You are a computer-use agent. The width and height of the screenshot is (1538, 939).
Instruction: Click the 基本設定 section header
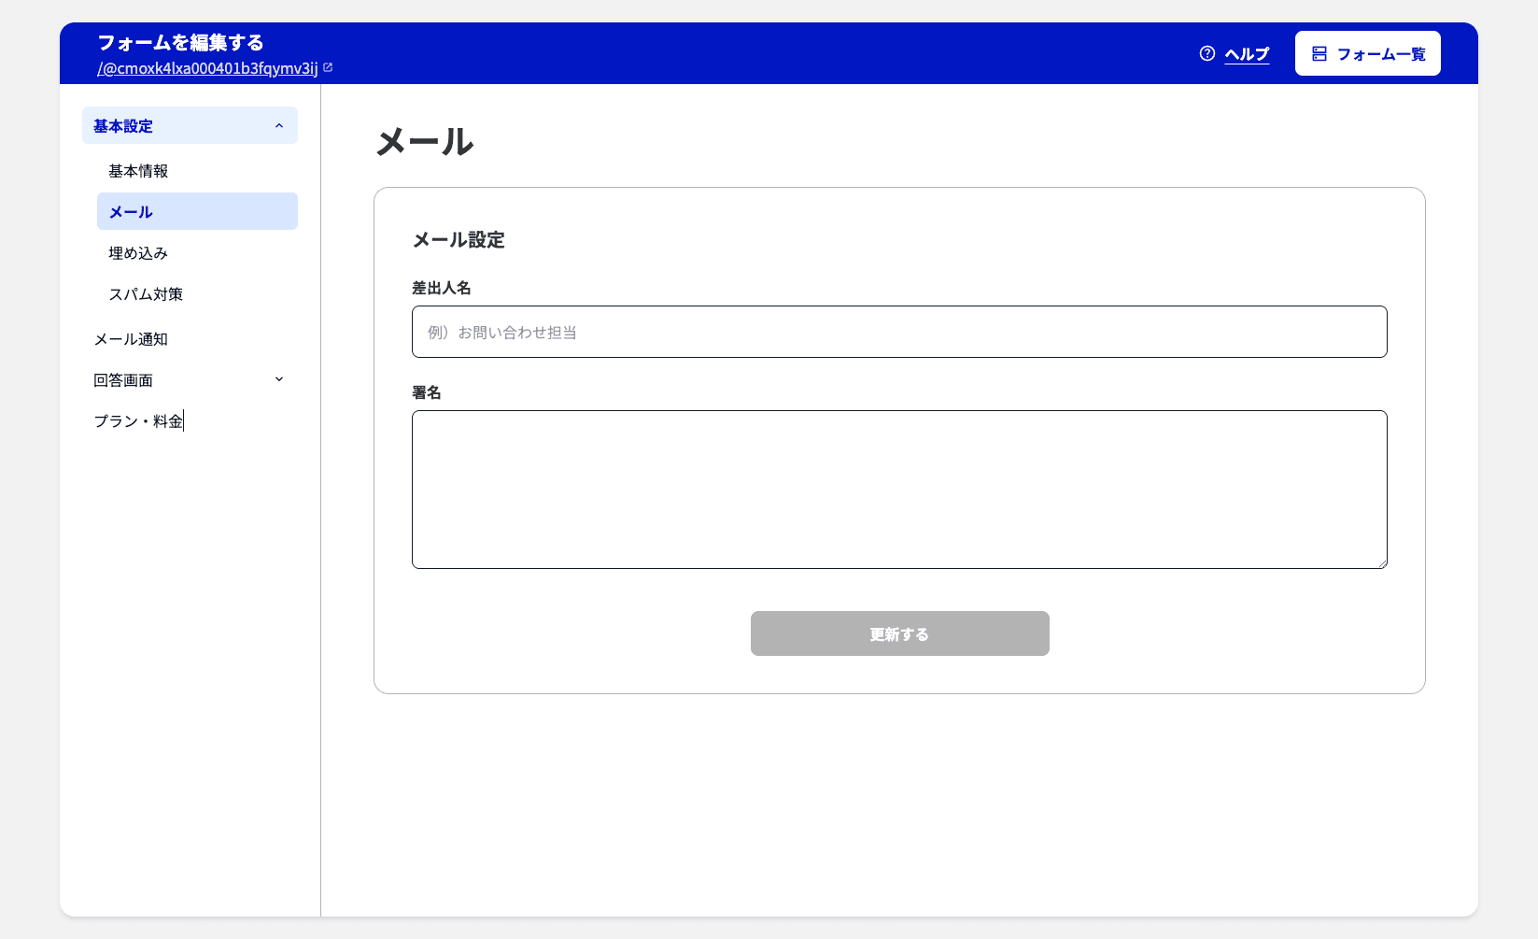190,125
